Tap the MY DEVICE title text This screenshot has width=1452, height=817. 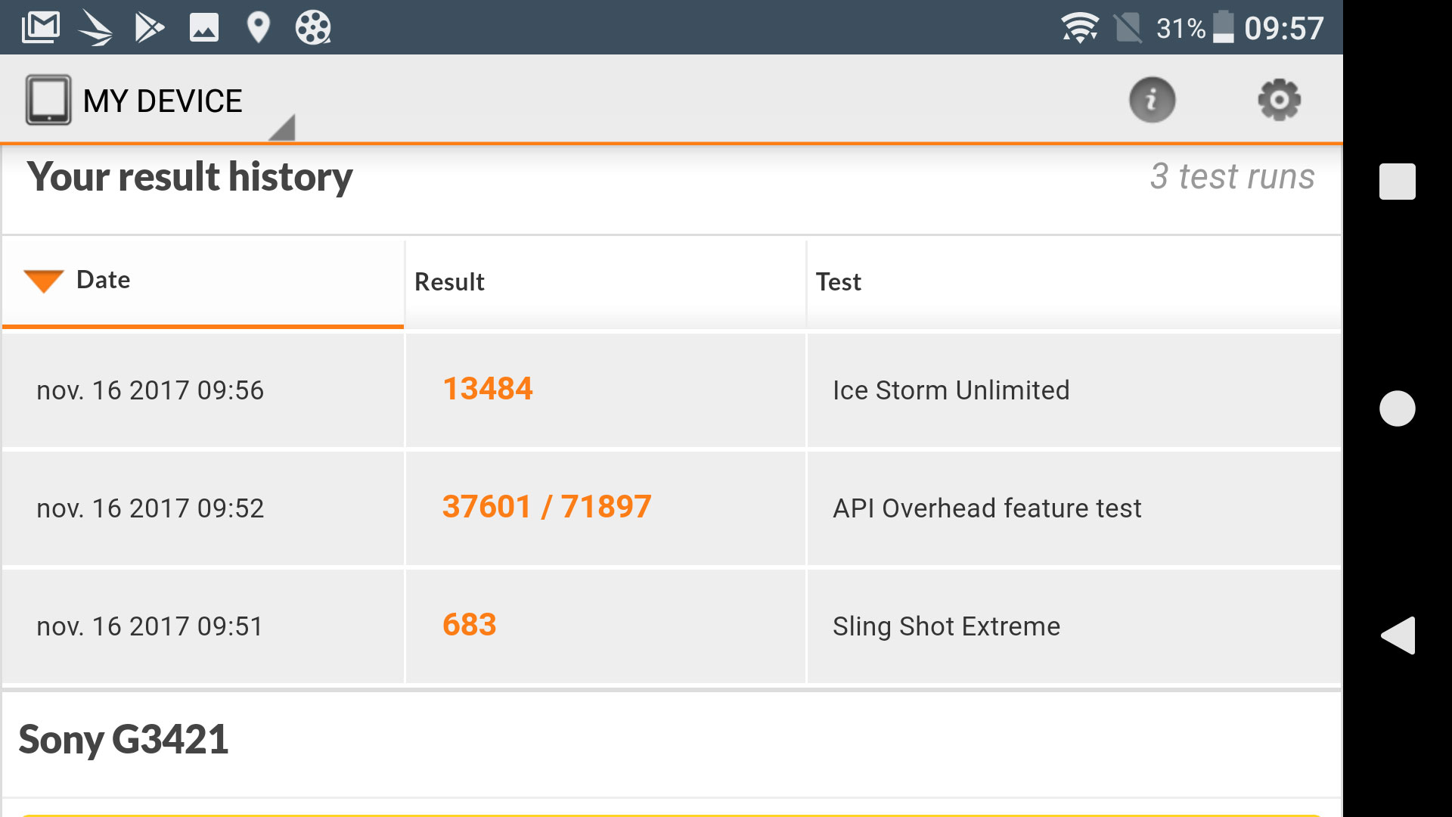point(163,101)
